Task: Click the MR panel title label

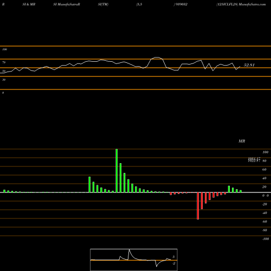Action: tap(242, 141)
